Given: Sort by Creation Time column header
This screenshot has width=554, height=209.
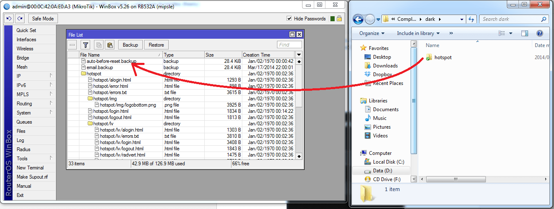Looking at the screenshot, I should (268, 55).
